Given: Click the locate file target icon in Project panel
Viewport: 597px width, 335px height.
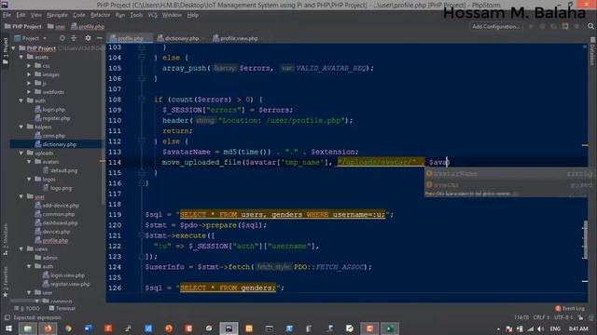Looking at the screenshot, I should coord(62,38).
